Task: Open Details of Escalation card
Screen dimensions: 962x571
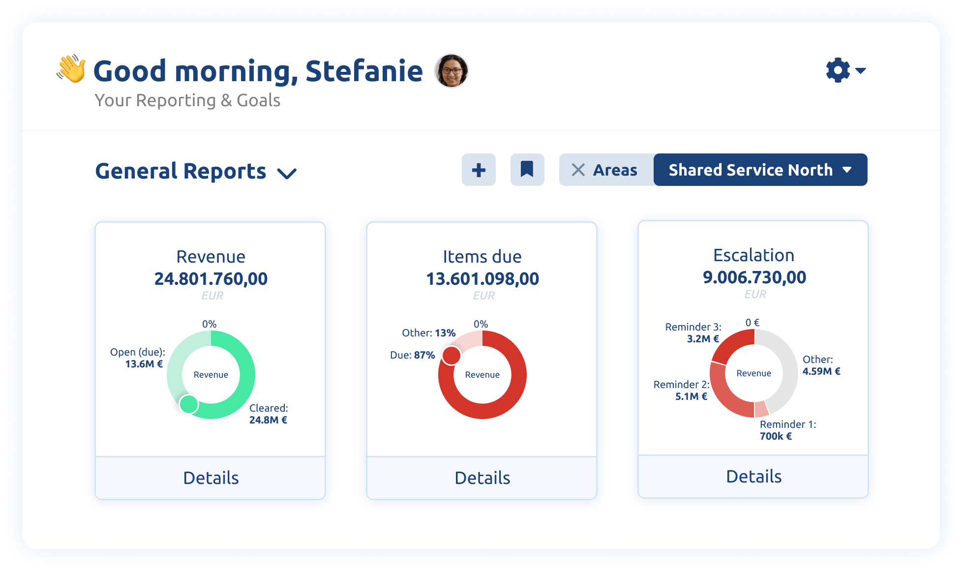Action: point(753,476)
